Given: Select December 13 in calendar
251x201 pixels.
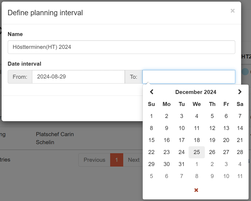Looking at the screenshot, I should pos(226,128).
